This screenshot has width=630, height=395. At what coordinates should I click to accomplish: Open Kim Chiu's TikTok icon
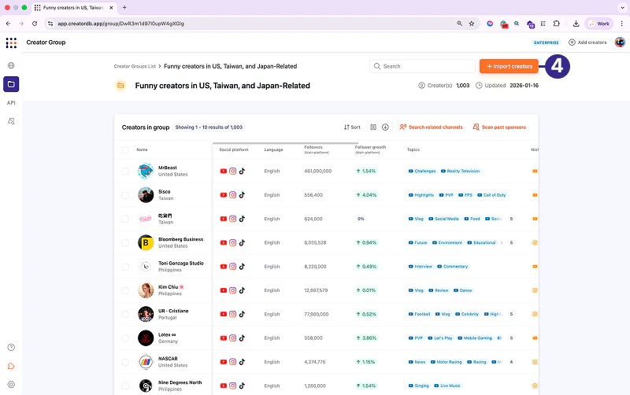(242, 290)
